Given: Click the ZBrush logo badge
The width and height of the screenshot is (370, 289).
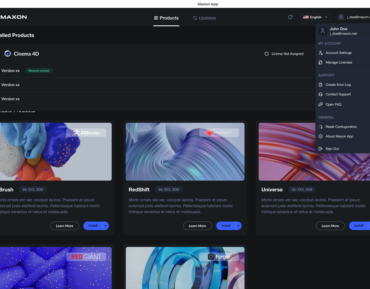Looking at the screenshot, I should click(86, 133).
